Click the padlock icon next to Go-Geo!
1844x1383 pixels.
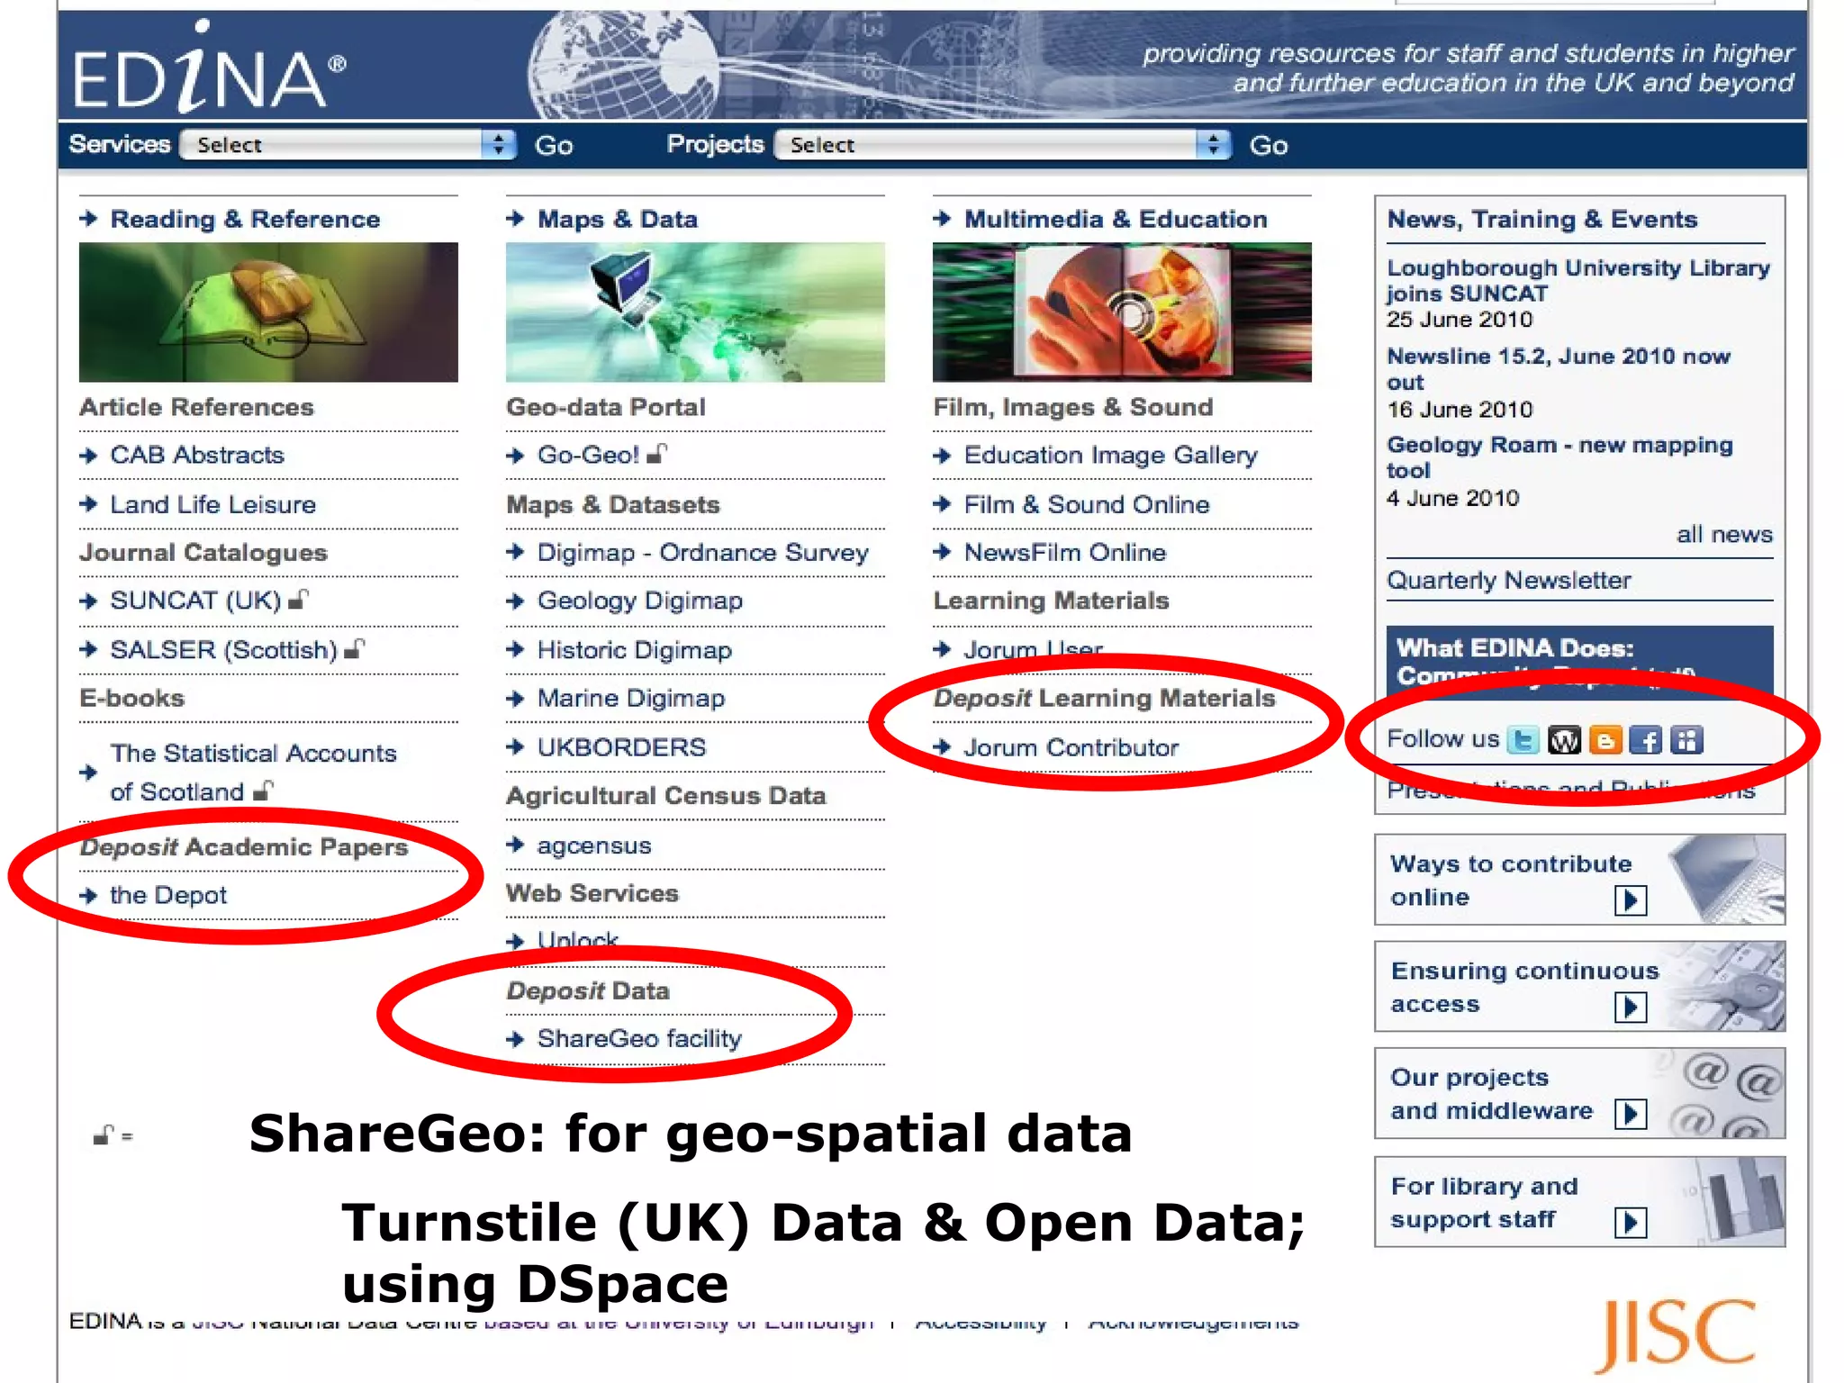657,453
